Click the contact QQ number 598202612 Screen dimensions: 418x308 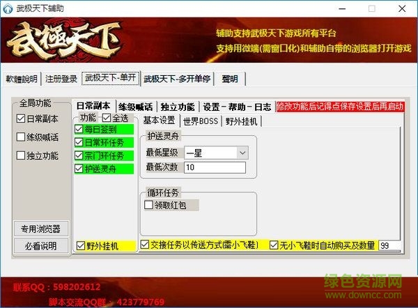pos(77,287)
